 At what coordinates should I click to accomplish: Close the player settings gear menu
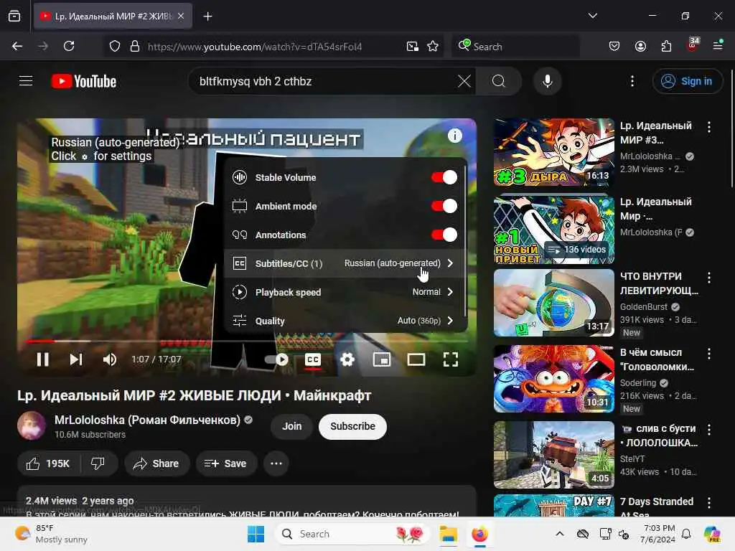click(x=347, y=359)
